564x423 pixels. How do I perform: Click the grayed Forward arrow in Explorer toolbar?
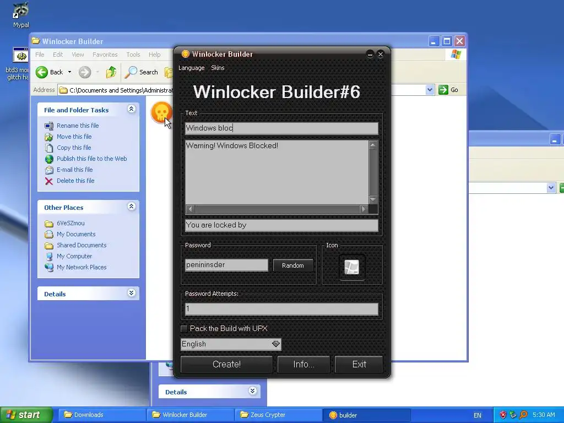[85, 72]
